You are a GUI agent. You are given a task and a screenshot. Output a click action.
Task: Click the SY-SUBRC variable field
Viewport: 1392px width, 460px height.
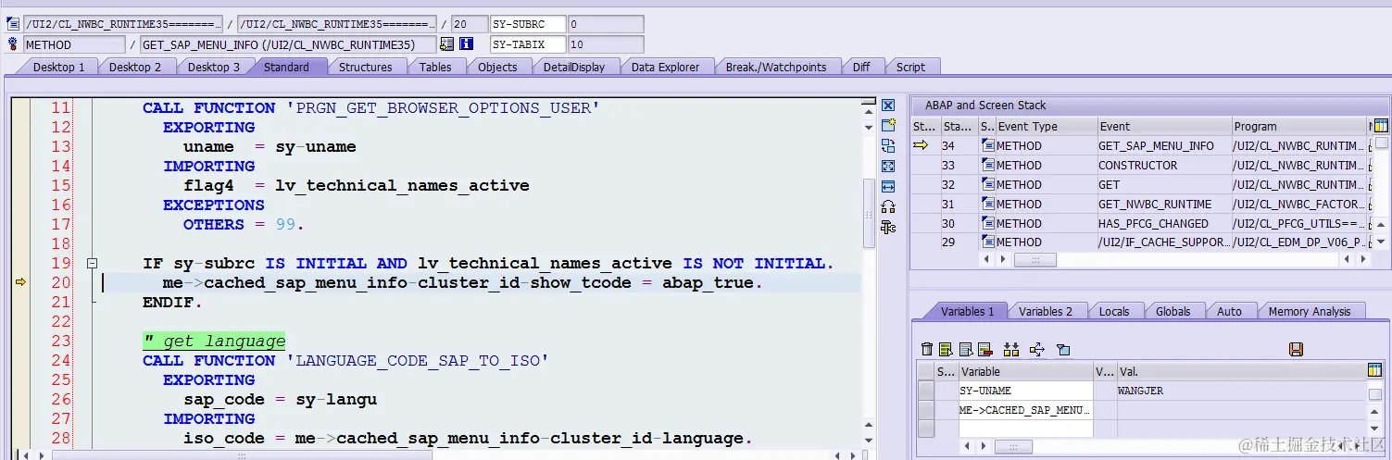click(x=528, y=24)
